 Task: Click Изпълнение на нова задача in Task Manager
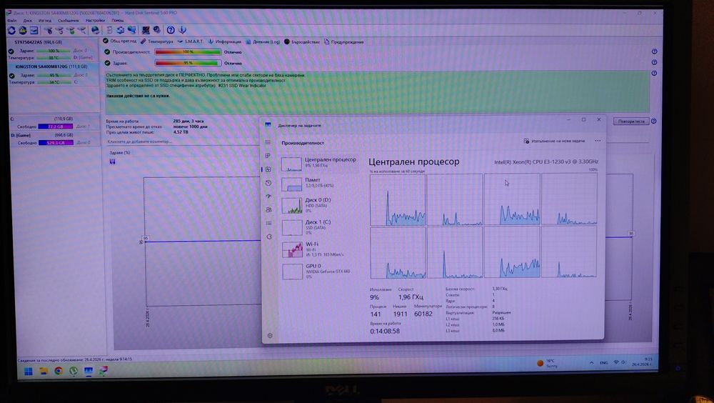(554, 141)
